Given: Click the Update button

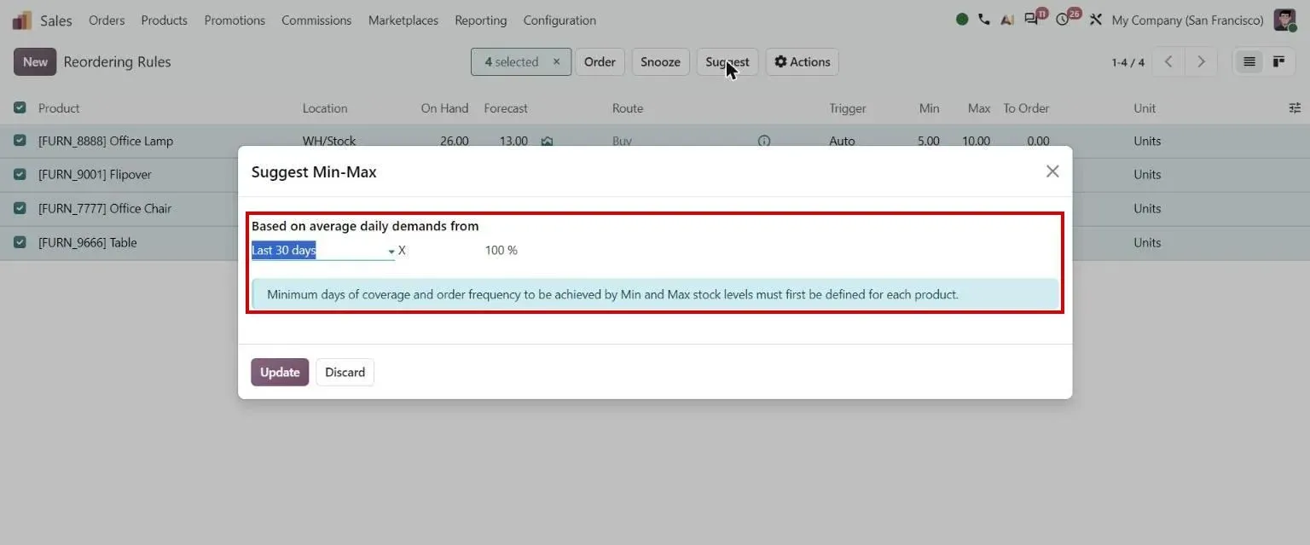Looking at the screenshot, I should 280,372.
